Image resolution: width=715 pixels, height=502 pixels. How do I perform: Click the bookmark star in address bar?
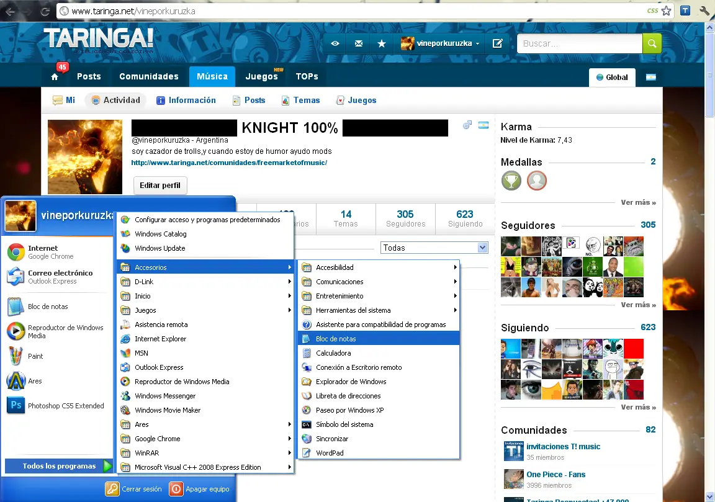(x=666, y=11)
